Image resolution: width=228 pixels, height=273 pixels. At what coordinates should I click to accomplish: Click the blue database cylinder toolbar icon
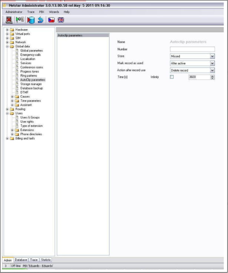point(31,20)
